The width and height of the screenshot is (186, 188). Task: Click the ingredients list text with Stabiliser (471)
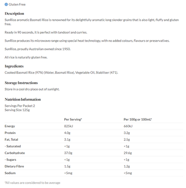pos(61,73)
